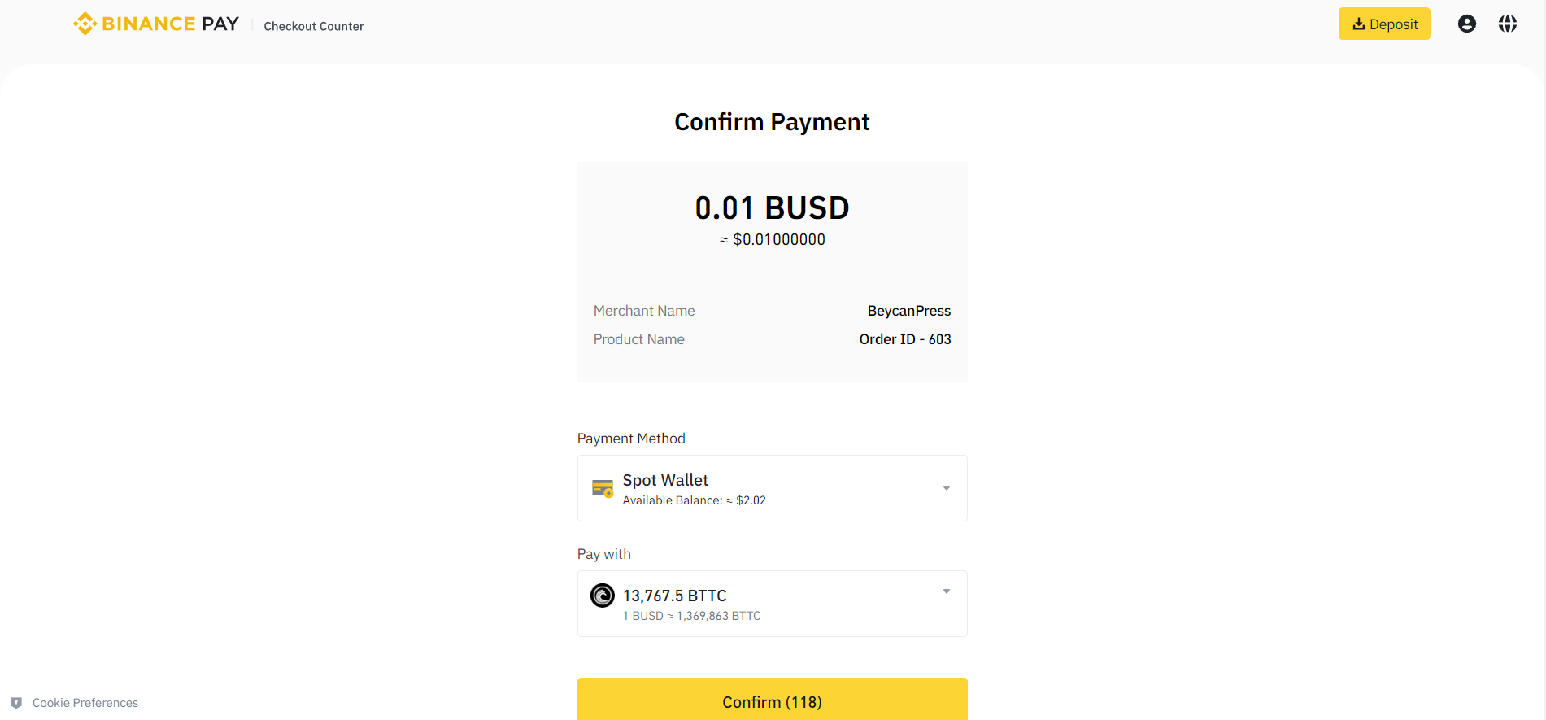The height and width of the screenshot is (720, 1546).
Task: Expand the Payment Method dropdown arrow
Action: pyautogui.click(x=946, y=488)
